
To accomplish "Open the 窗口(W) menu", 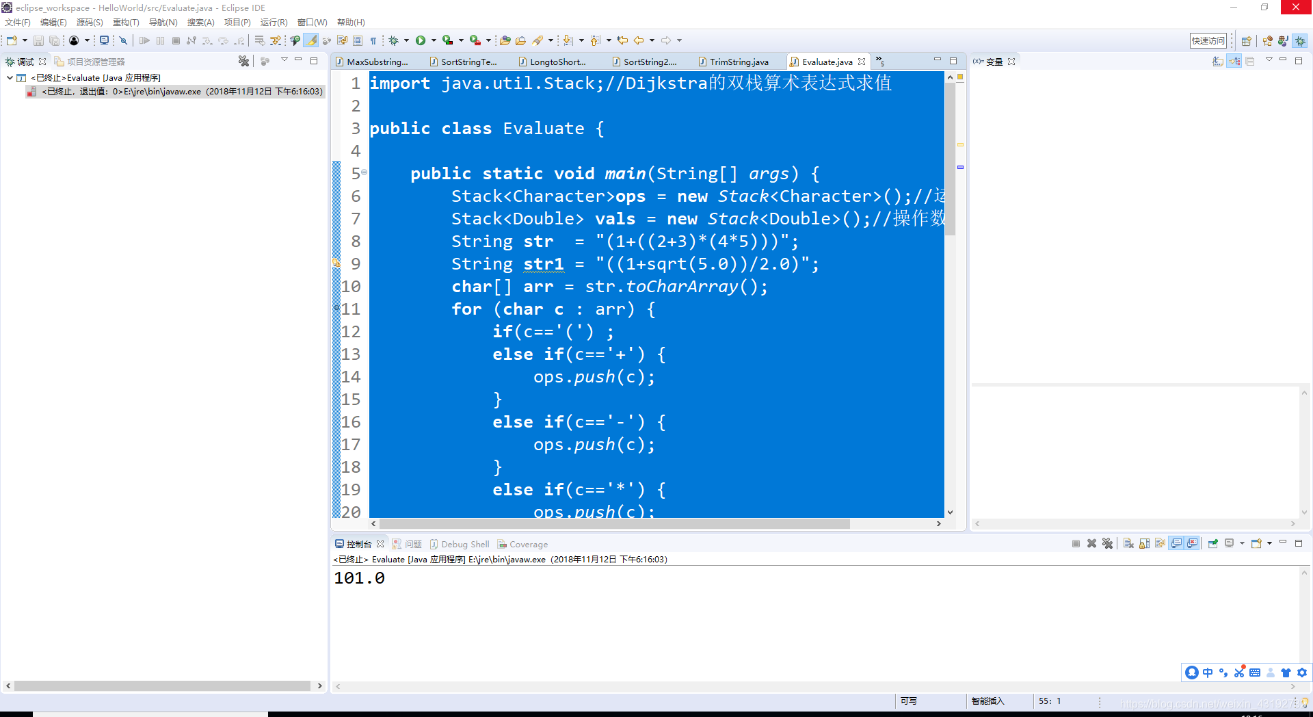I will pos(312,23).
